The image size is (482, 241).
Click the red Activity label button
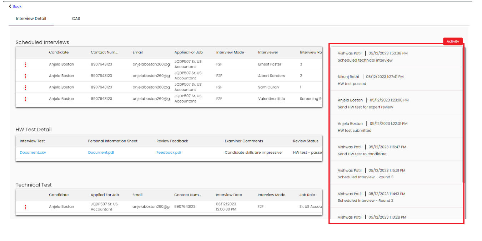point(453,42)
